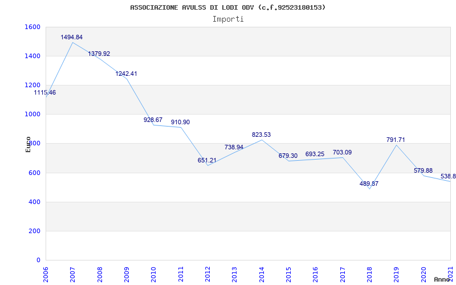456x285 pixels.
Task: Select the 2016 year label on the x-axis
Action: pyautogui.click(x=315, y=274)
